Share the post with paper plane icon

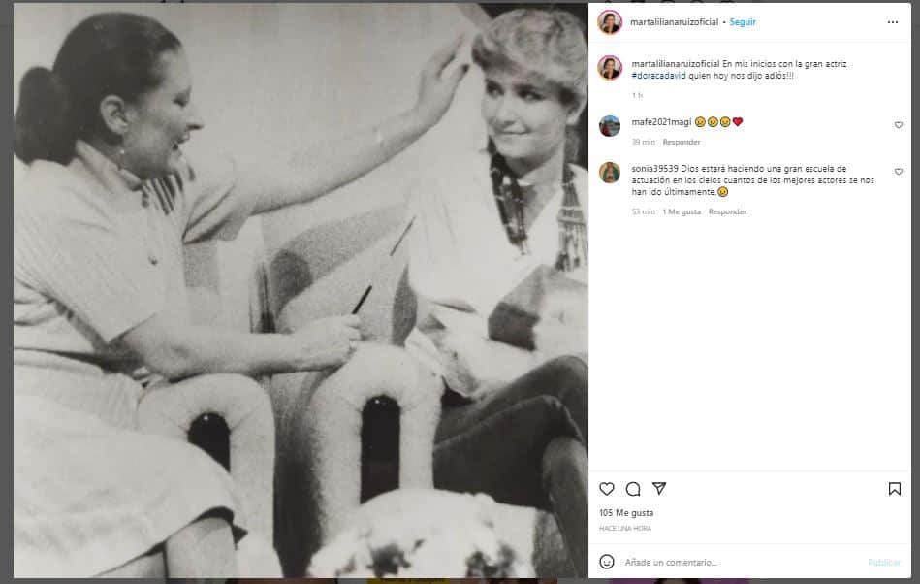pos(659,489)
